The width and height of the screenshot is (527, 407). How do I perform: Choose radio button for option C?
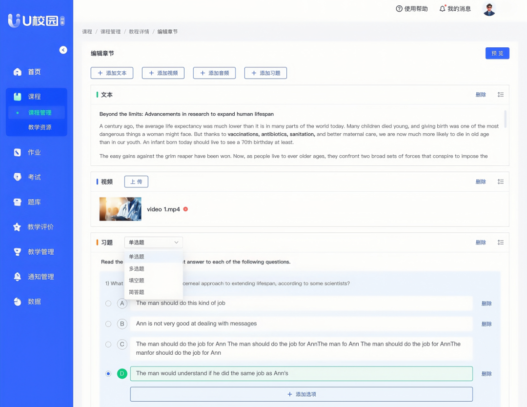108,345
